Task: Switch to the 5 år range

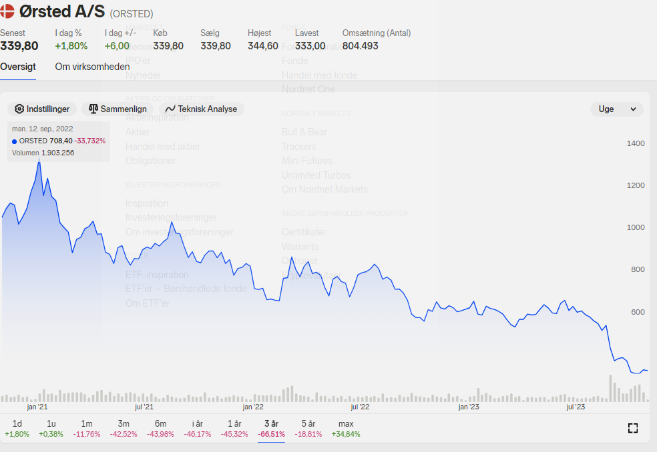Action: click(x=308, y=429)
